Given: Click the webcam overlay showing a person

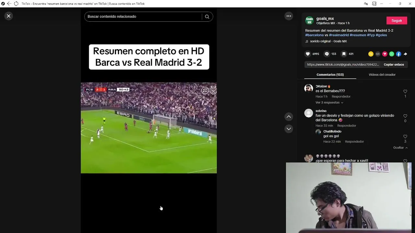Looking at the screenshot, I should tap(349, 198).
